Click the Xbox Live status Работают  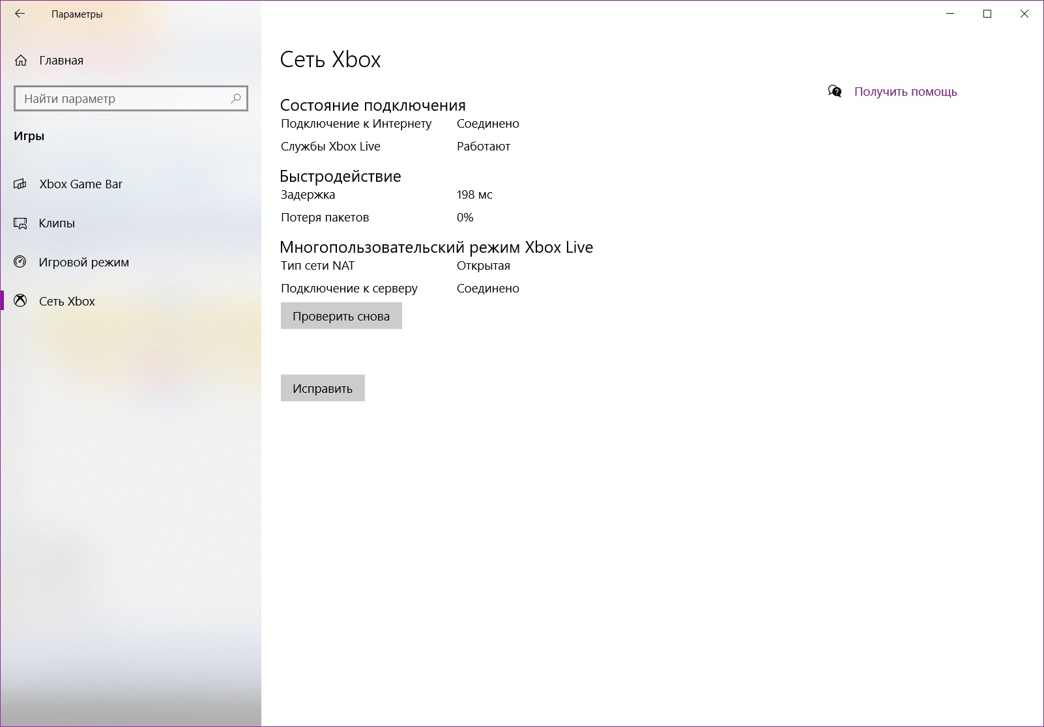tap(484, 147)
